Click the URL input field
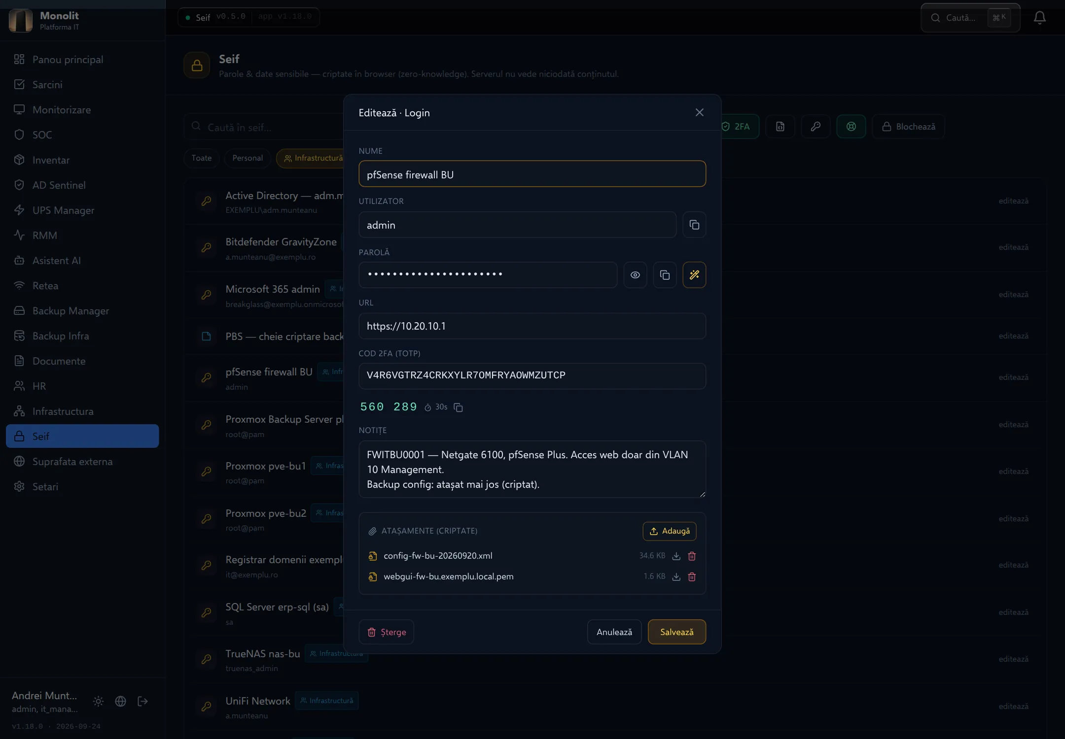Image resolution: width=1065 pixels, height=739 pixels. (532, 326)
